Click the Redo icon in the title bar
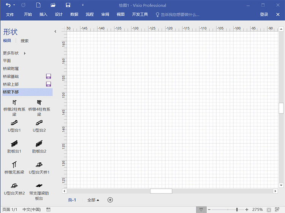 (23, 5)
